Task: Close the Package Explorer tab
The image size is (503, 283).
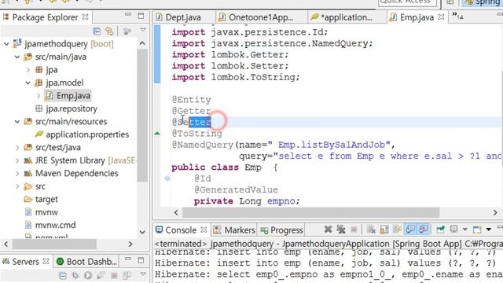Action: [86, 17]
